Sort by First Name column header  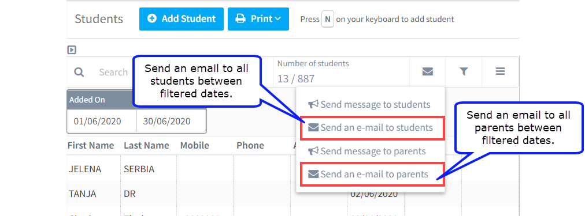(x=91, y=145)
